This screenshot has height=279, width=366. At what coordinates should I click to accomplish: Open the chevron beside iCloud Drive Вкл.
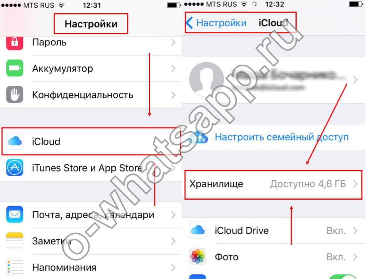355,231
